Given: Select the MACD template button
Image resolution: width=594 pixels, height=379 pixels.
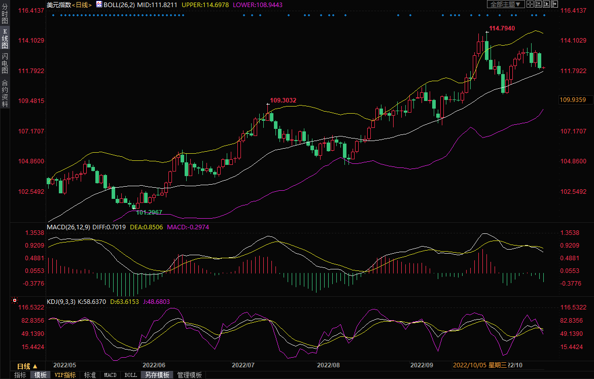Looking at the screenshot, I should click(x=110, y=375).
